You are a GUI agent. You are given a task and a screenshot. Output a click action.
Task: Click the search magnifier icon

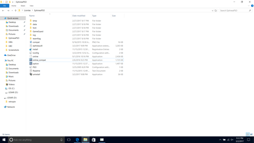250,10
